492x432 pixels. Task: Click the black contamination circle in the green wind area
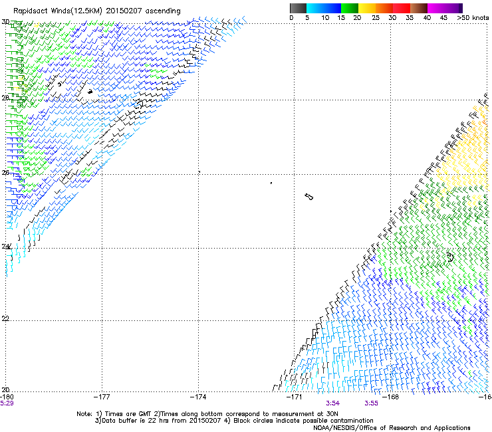click(450, 257)
